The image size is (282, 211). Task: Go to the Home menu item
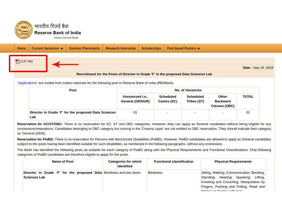[22, 48]
